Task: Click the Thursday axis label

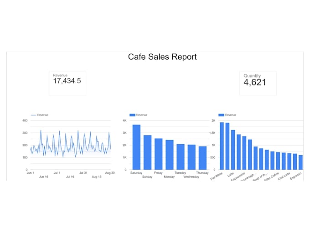Action: coord(202,173)
